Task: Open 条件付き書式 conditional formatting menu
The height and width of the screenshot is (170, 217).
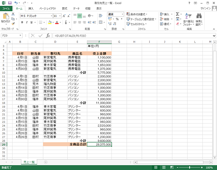Action: tap(137, 14)
